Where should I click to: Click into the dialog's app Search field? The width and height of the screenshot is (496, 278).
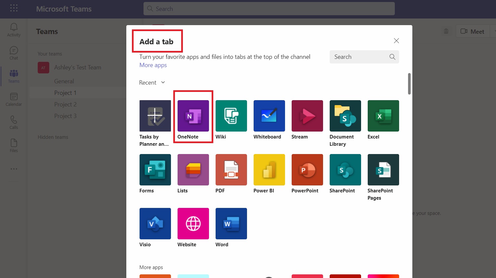pyautogui.click(x=364, y=57)
